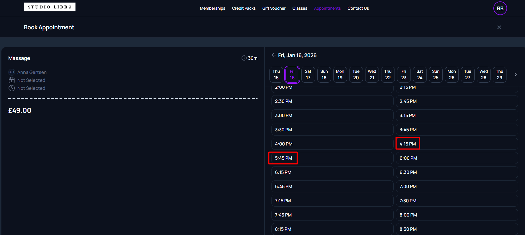Choose the 6:30 PM slot

click(457, 172)
